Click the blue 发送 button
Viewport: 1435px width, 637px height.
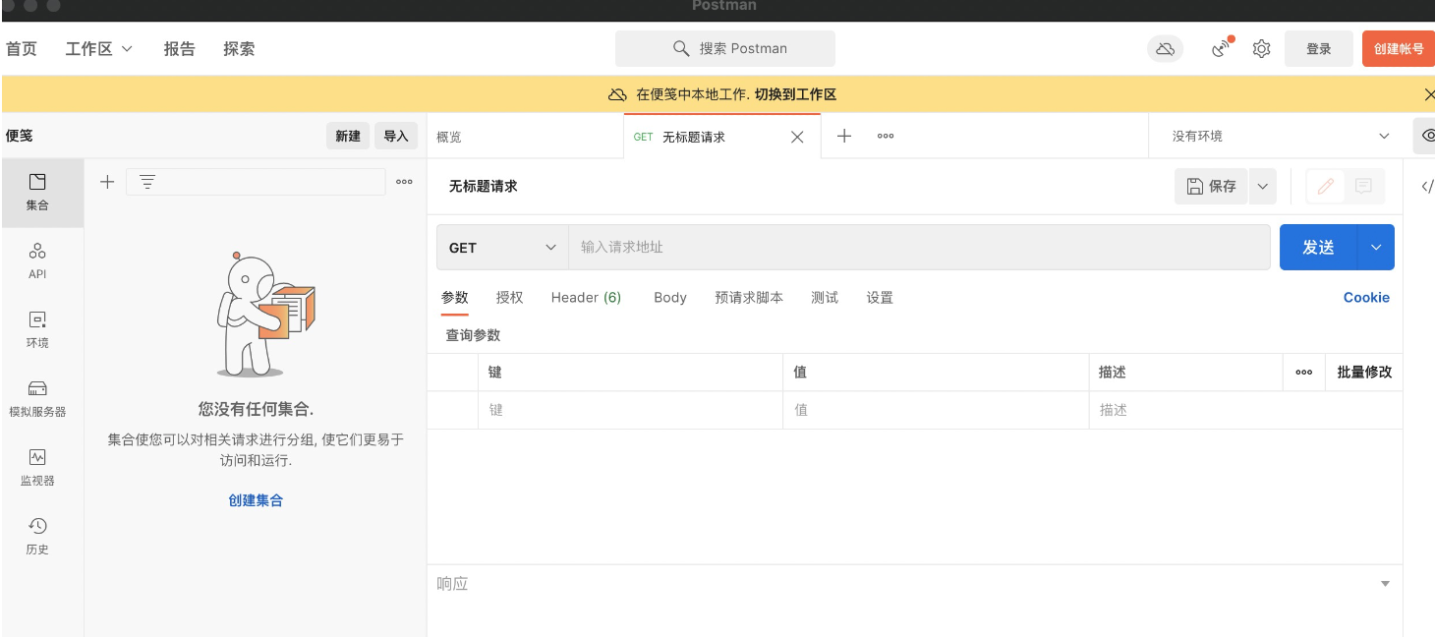pyautogui.click(x=1318, y=248)
